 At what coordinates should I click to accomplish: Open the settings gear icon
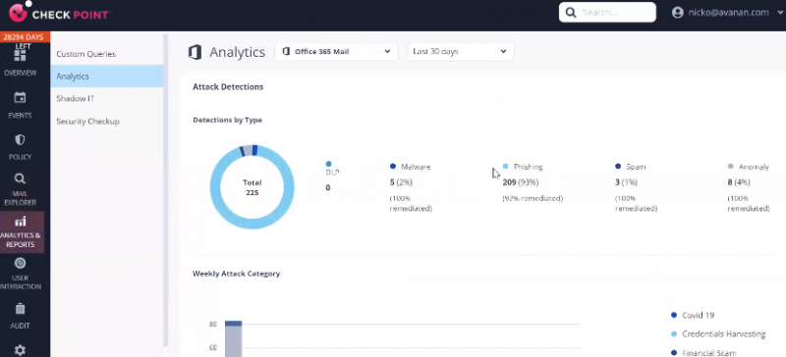tap(20, 350)
